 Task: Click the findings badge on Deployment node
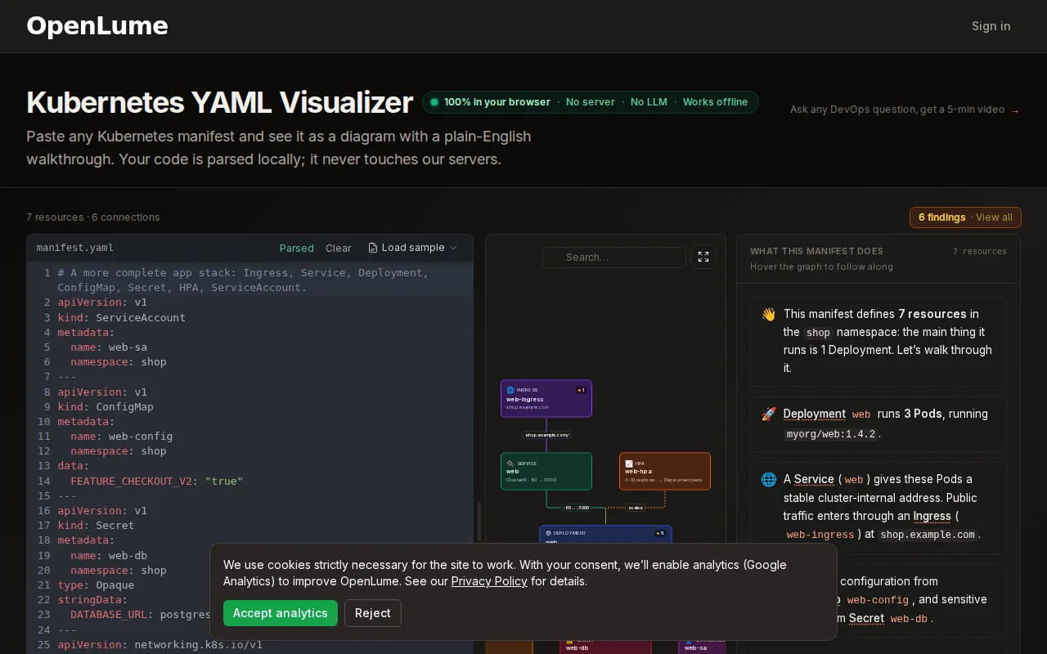click(x=660, y=533)
